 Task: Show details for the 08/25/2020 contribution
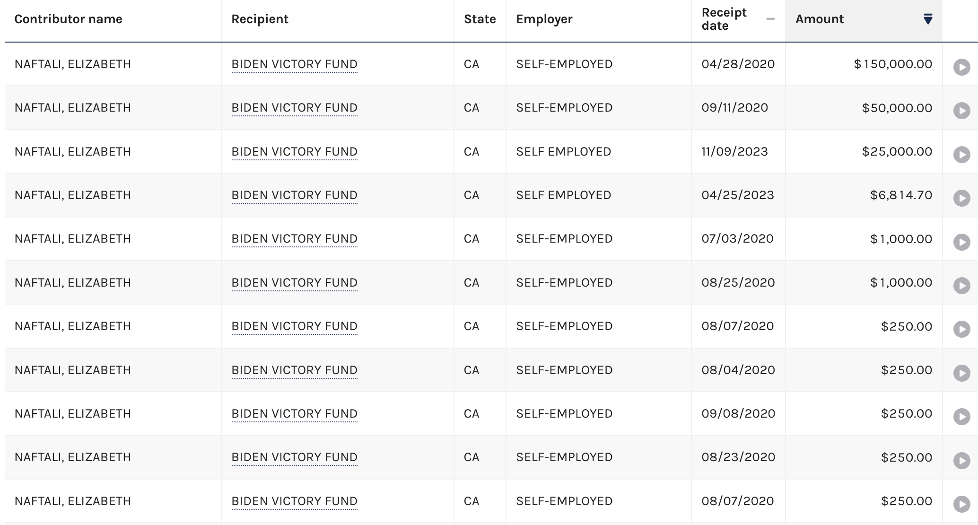click(961, 286)
